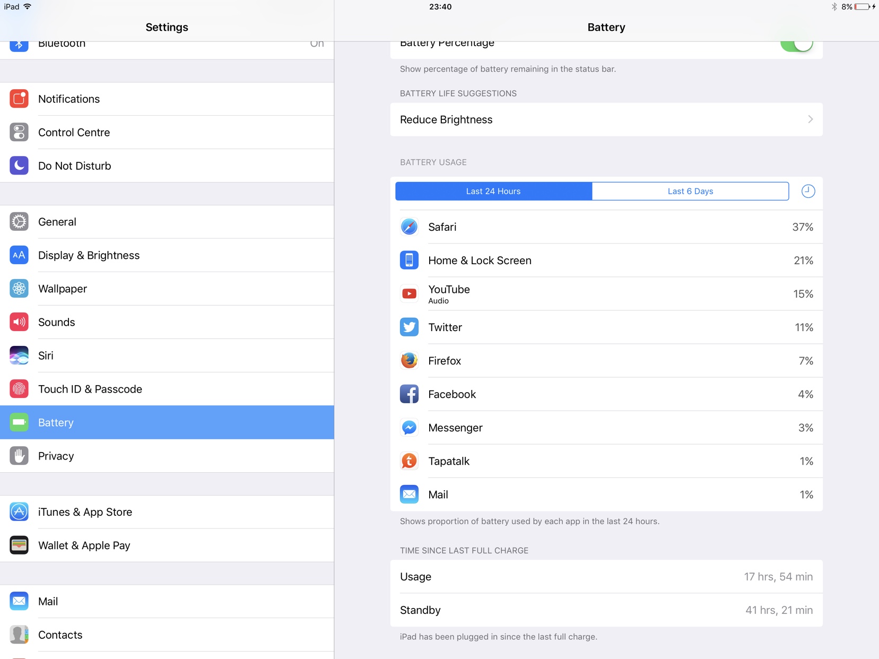Tap YouTube's 15% usage value
This screenshot has height=659, width=879.
803,294
